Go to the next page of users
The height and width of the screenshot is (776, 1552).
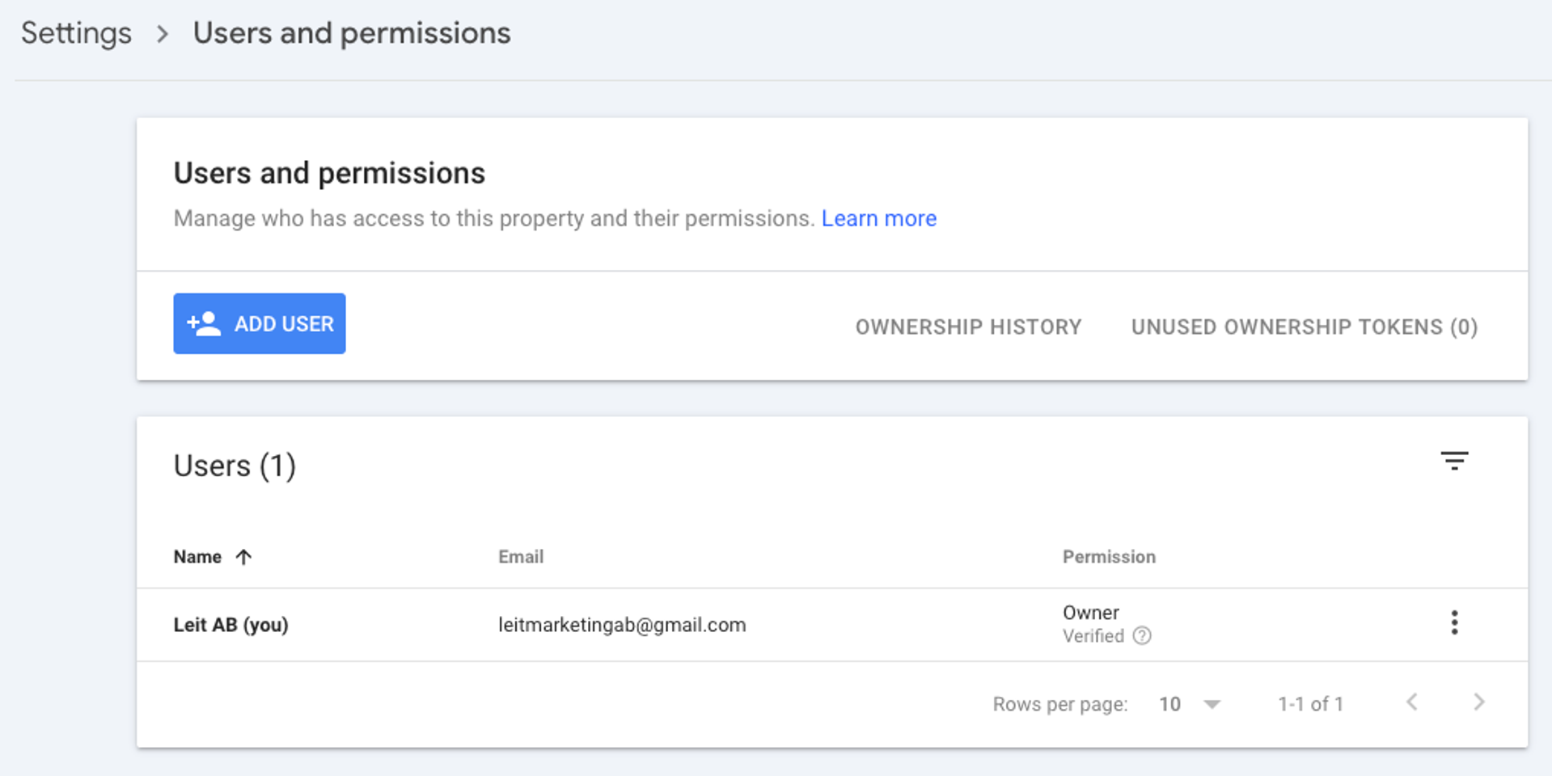(1479, 702)
